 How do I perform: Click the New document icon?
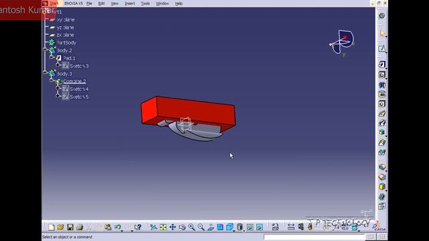click(x=51, y=227)
